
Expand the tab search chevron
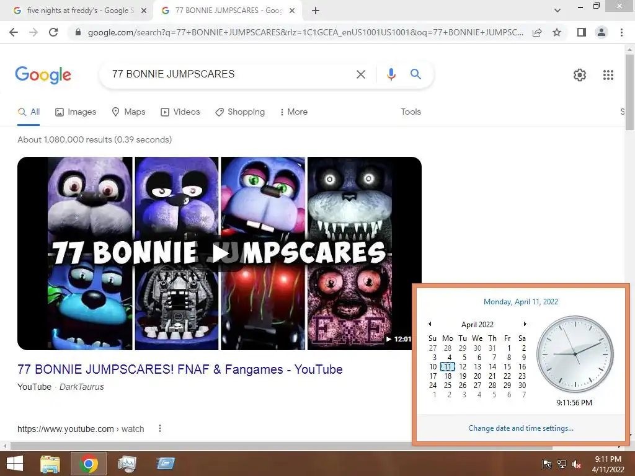(x=557, y=11)
